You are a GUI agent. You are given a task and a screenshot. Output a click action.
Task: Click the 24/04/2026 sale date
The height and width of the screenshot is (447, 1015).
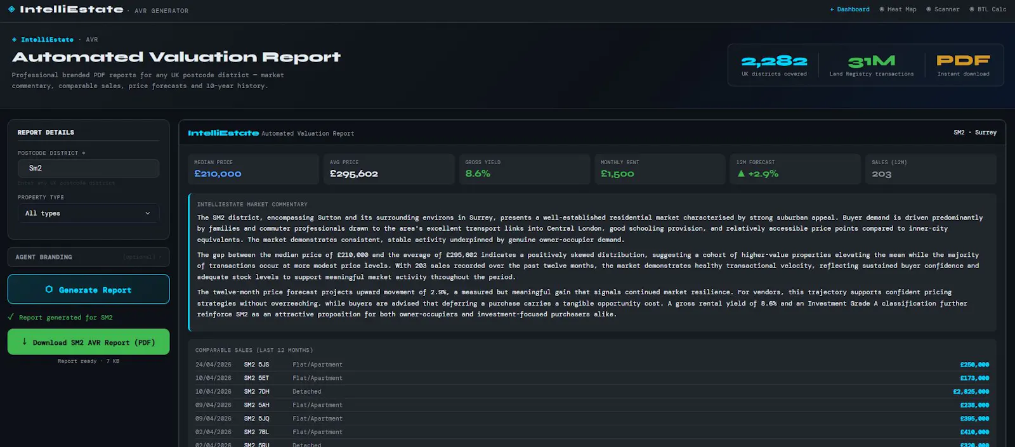coord(213,365)
